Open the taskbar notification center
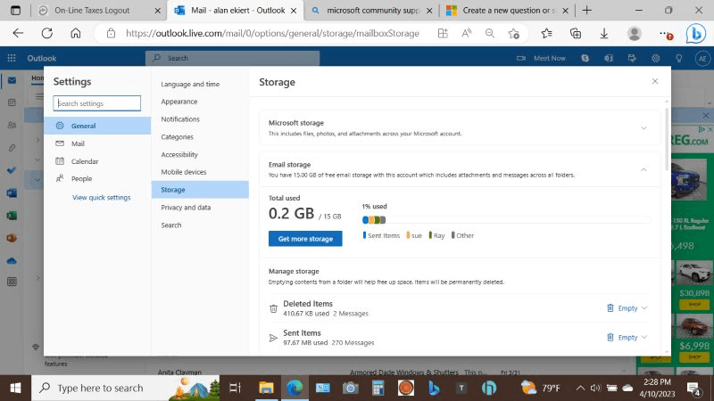 coord(693,389)
